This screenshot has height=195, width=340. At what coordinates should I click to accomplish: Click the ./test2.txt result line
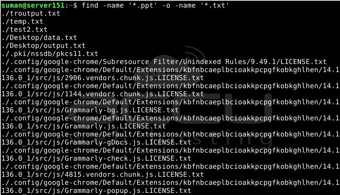click(24, 30)
